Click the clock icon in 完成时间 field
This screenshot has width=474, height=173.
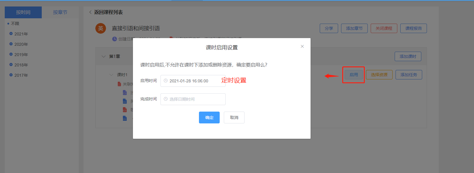click(x=166, y=99)
